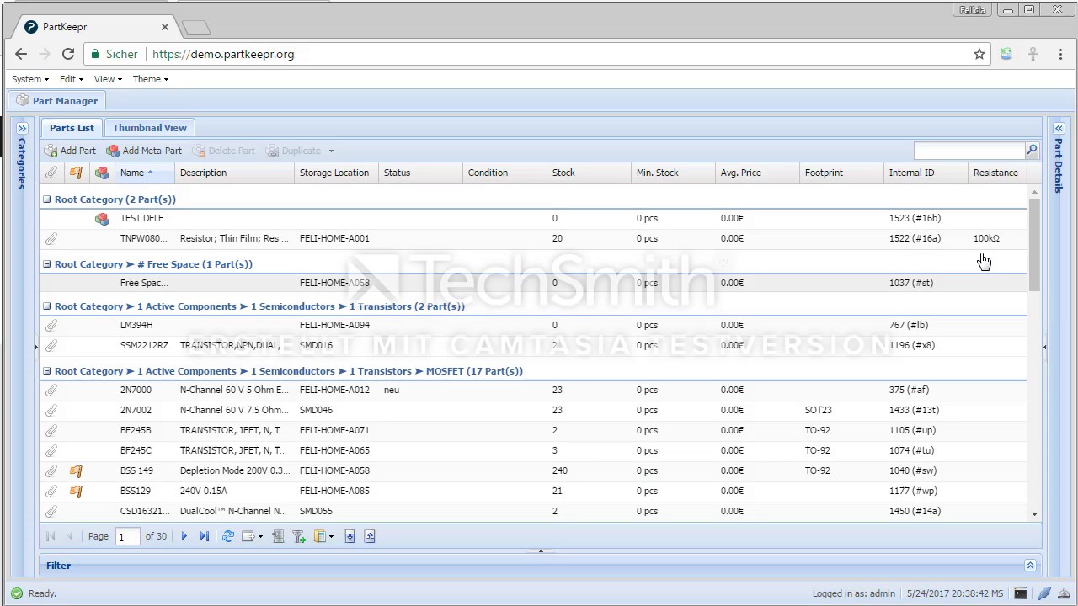Collapse the Transistors (2 Part(s)) group
The height and width of the screenshot is (606, 1078).
click(47, 306)
